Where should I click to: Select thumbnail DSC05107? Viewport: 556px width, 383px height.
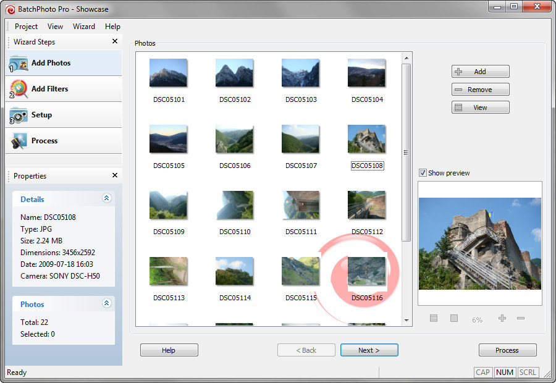(301, 139)
